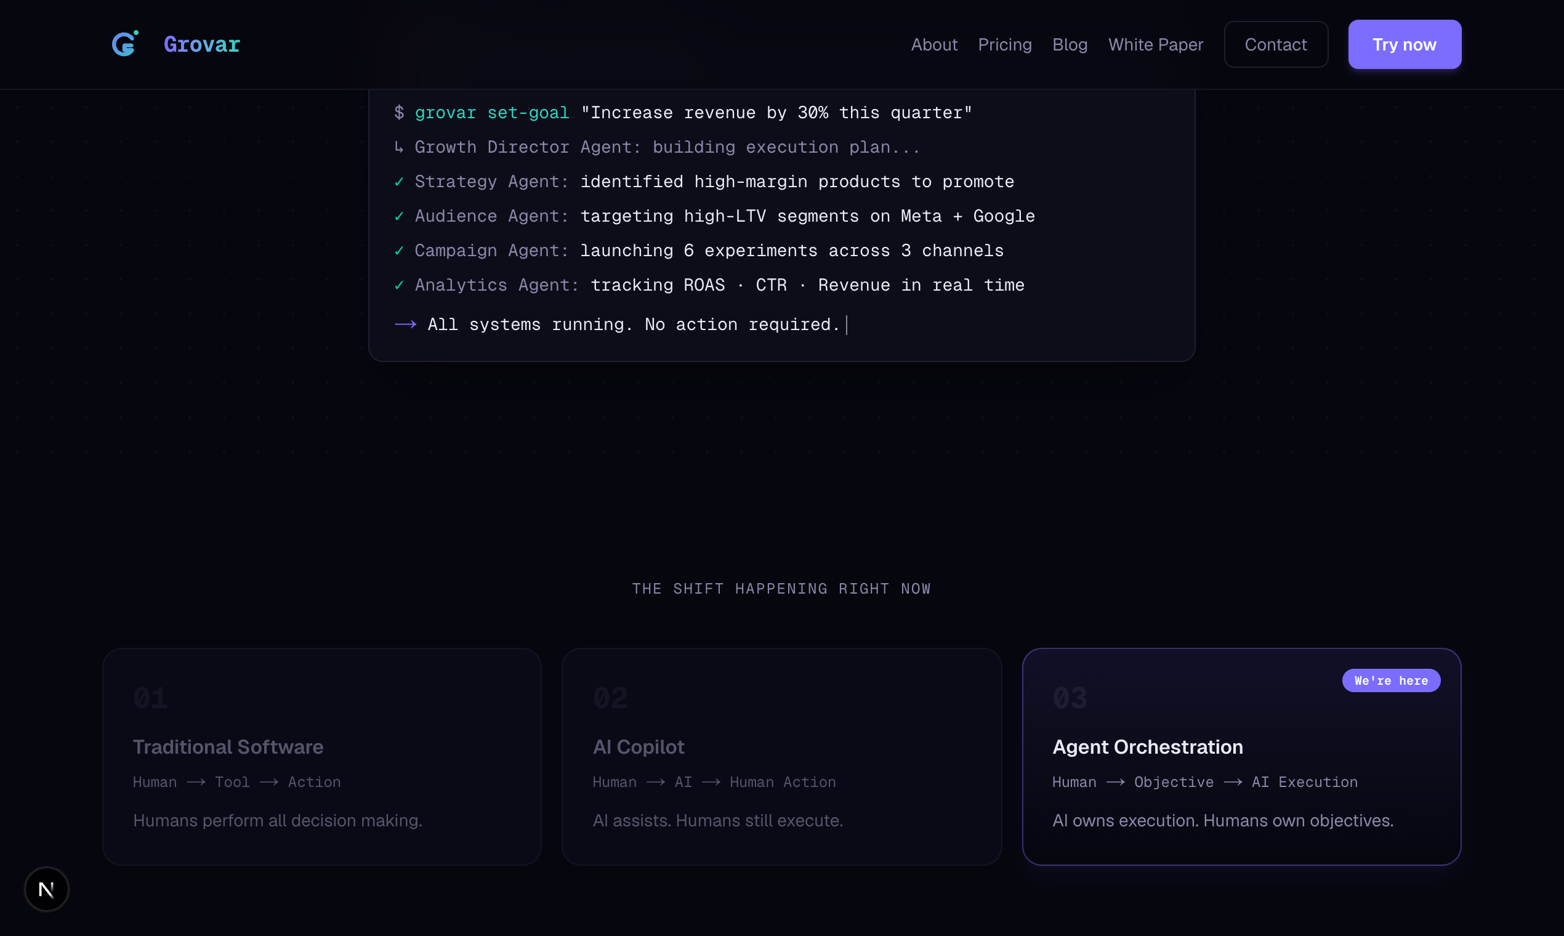1564x936 pixels.
Task: Click AI assists. Humans still execute text
Action: (x=718, y=821)
